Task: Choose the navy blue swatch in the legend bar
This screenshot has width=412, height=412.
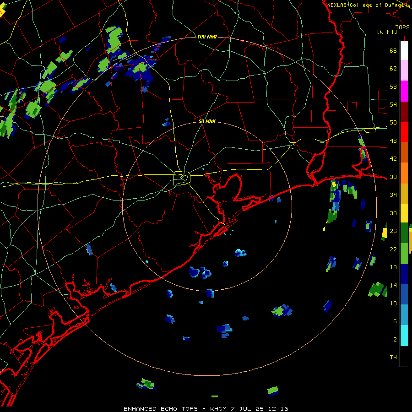Action: (x=404, y=274)
